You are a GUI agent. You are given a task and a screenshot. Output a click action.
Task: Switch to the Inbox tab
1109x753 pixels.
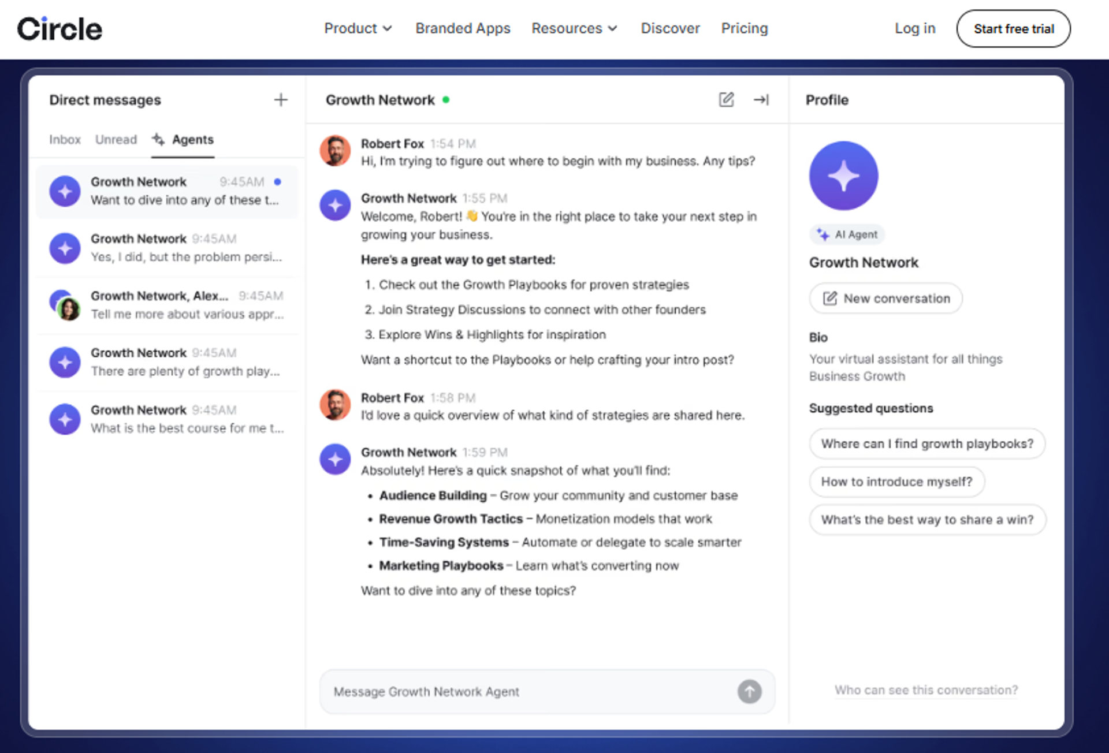[x=65, y=139]
